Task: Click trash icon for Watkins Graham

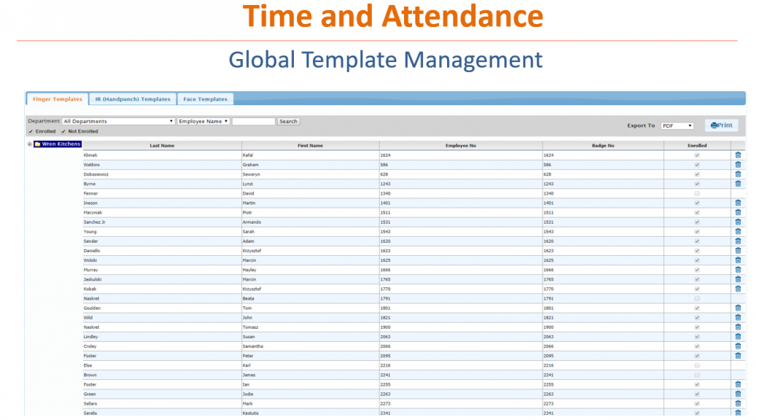Action: [x=737, y=165]
